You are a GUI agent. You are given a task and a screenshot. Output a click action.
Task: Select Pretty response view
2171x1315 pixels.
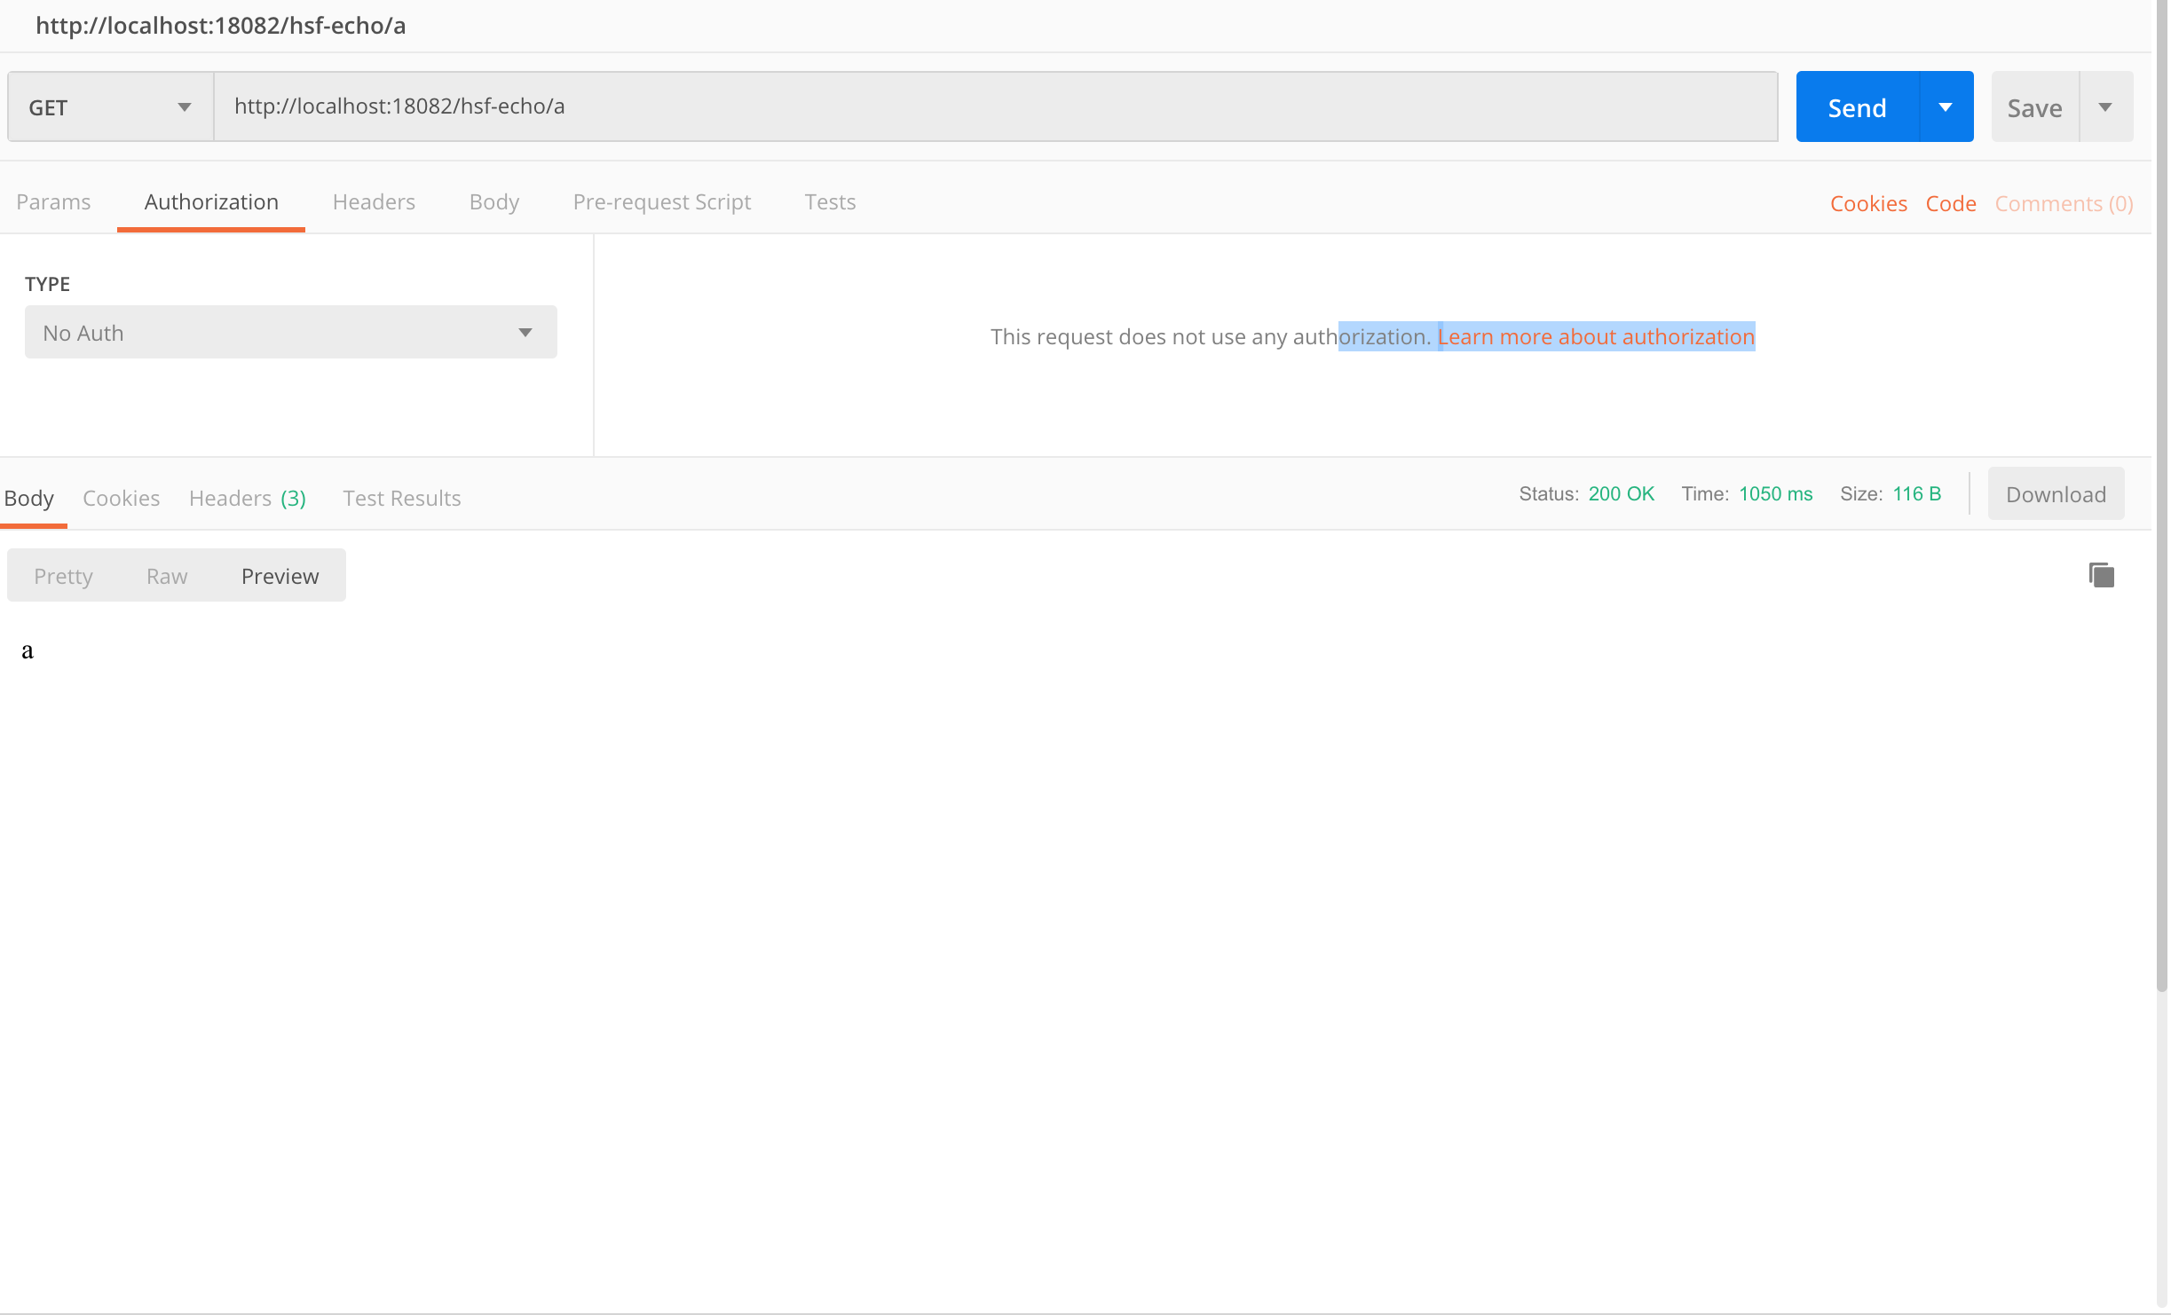tap(63, 577)
